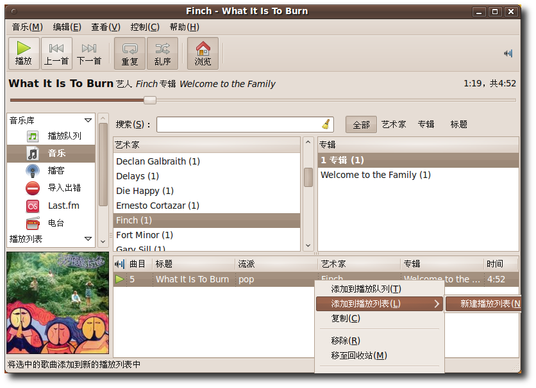Open the 编辑(E) menu
The width and height of the screenshot is (536, 388).
(x=67, y=27)
